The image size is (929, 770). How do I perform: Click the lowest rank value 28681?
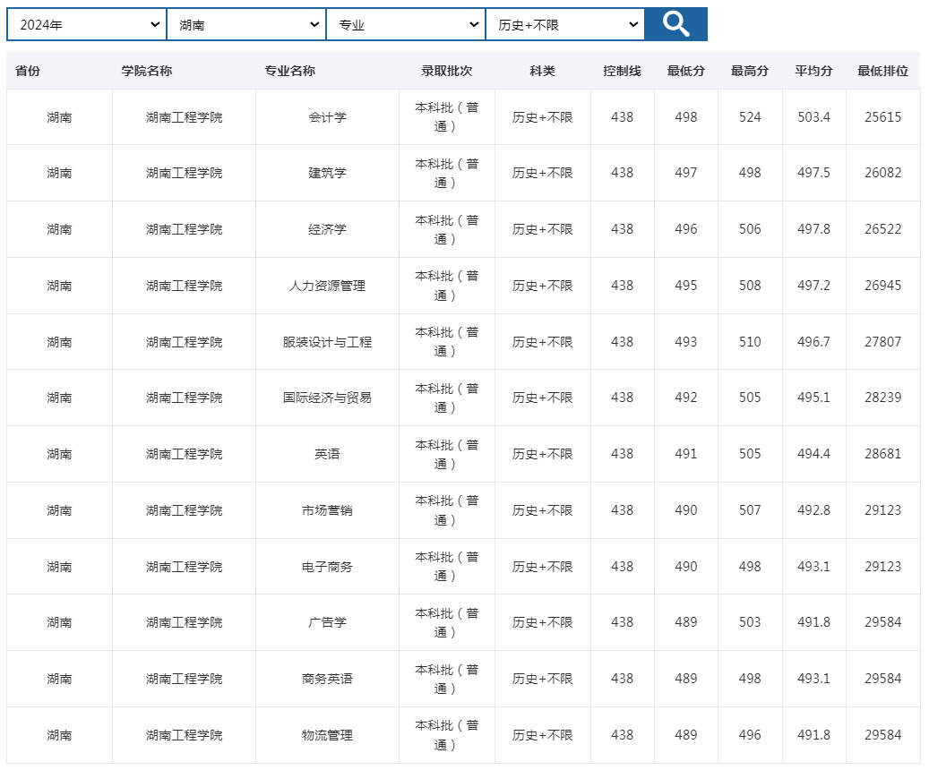882,454
